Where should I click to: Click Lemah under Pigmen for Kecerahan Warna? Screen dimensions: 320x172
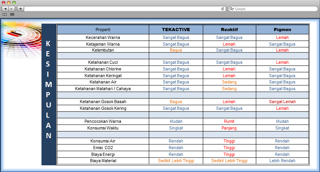(282, 37)
